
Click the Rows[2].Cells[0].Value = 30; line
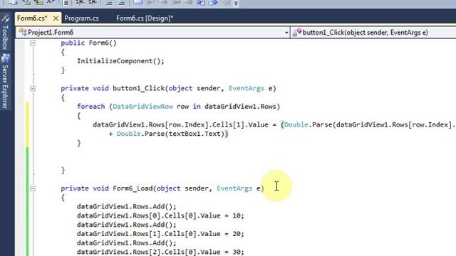tap(160, 252)
